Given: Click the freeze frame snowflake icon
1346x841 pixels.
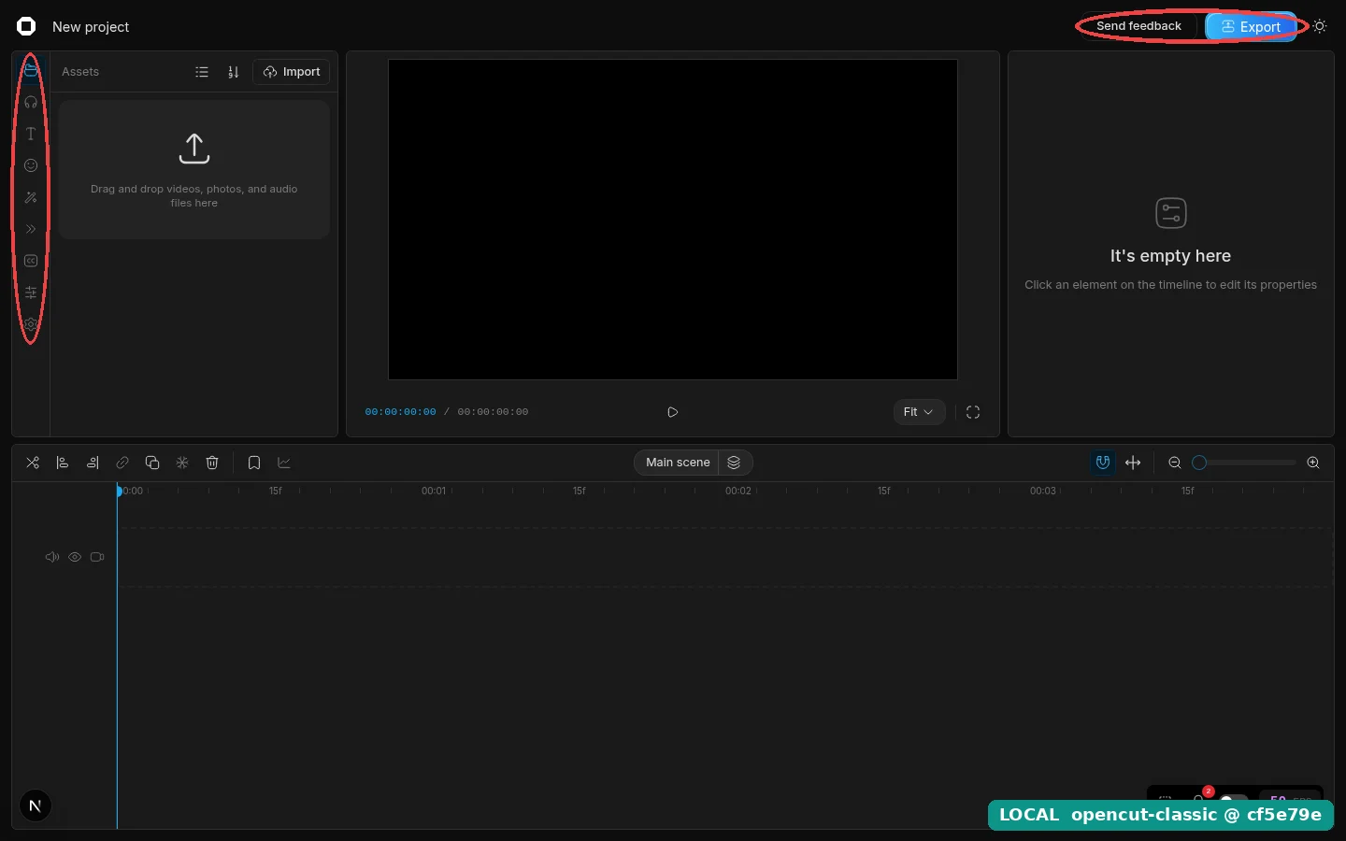Looking at the screenshot, I should click(x=182, y=463).
